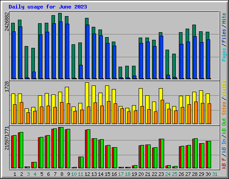The width and height of the screenshot is (229, 179).
Task: Click day label 22 on x-axis
Action: pyautogui.click(x=154, y=174)
